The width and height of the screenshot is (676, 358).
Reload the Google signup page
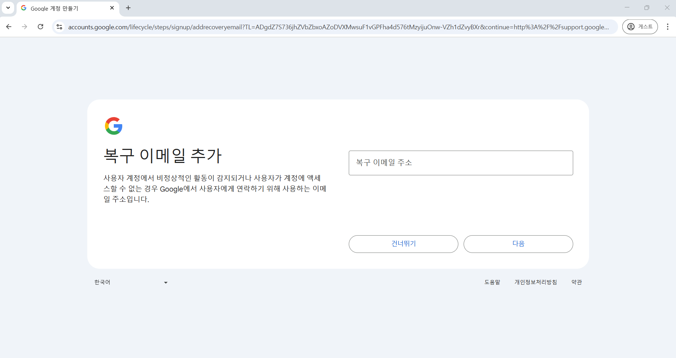(x=41, y=27)
